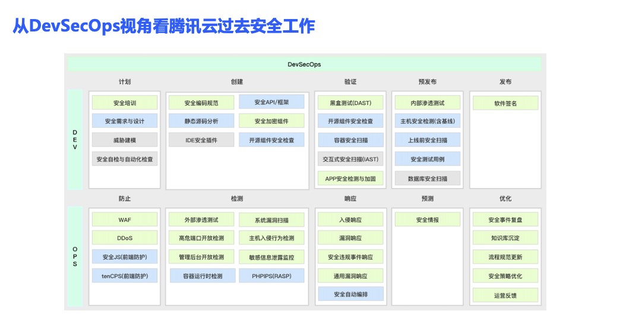Select 黑盒测试(DAST) box
626x330 pixels.
(350, 103)
